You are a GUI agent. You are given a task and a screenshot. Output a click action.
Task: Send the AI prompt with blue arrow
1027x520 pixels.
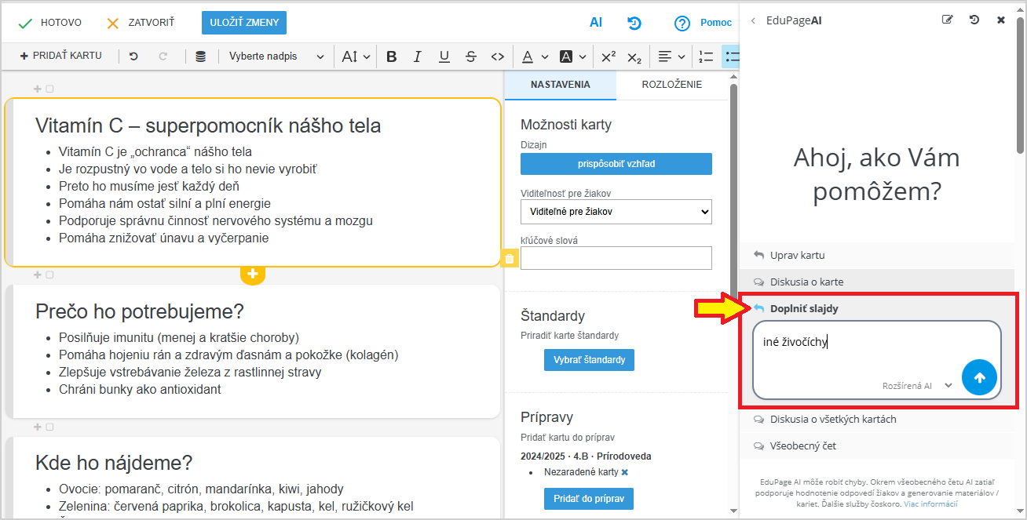pos(979,378)
